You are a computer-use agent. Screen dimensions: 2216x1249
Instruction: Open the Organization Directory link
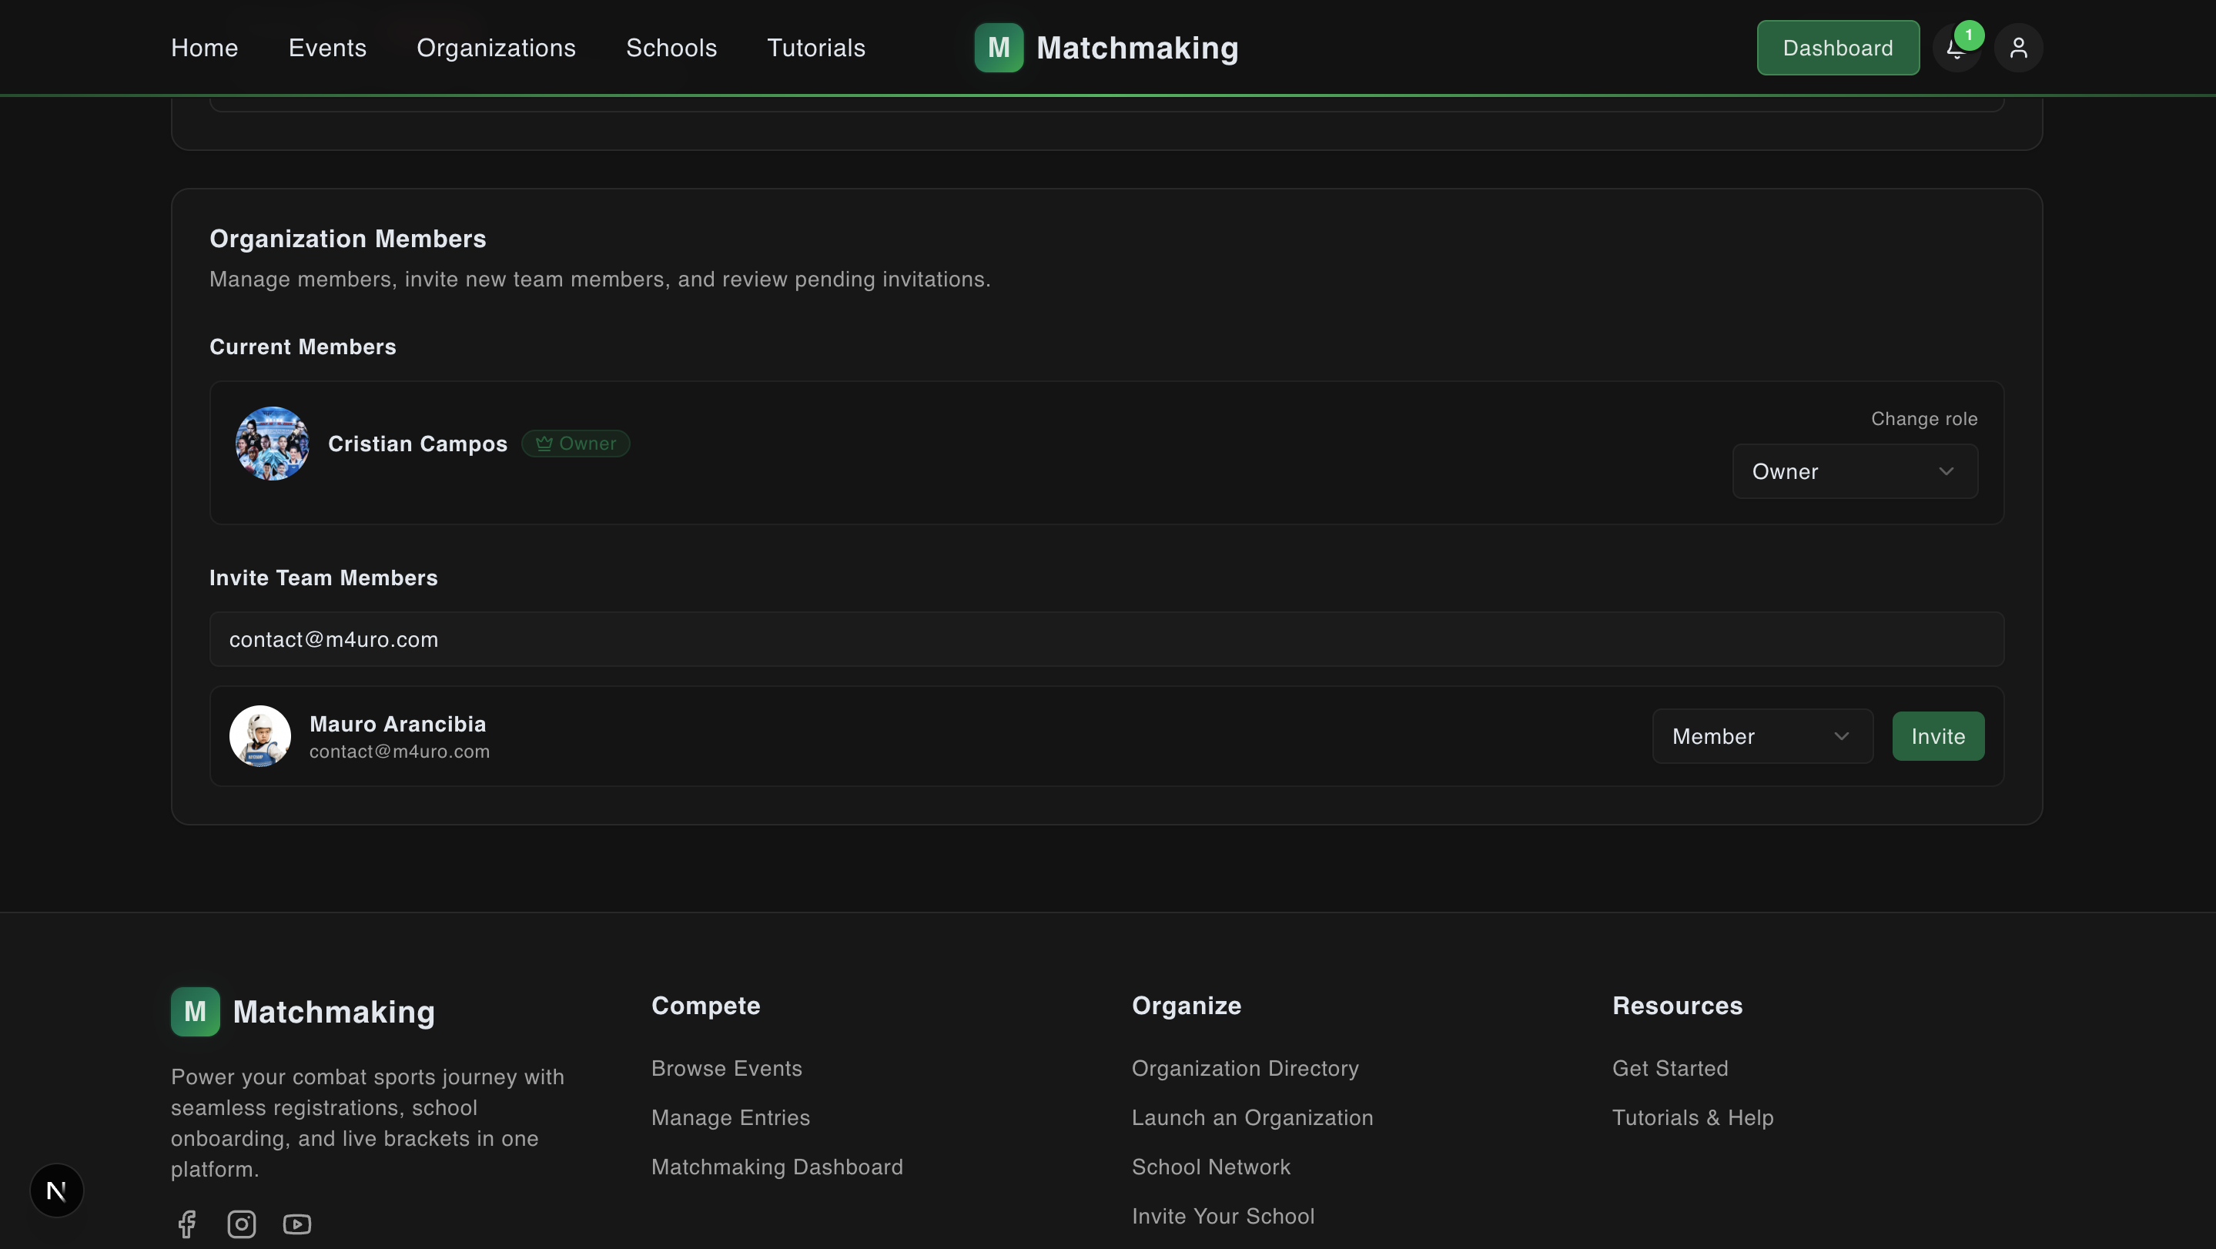[1245, 1068]
